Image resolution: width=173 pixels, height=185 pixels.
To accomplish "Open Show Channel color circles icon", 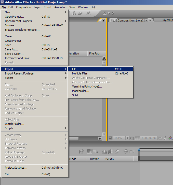I will coord(170,138).
